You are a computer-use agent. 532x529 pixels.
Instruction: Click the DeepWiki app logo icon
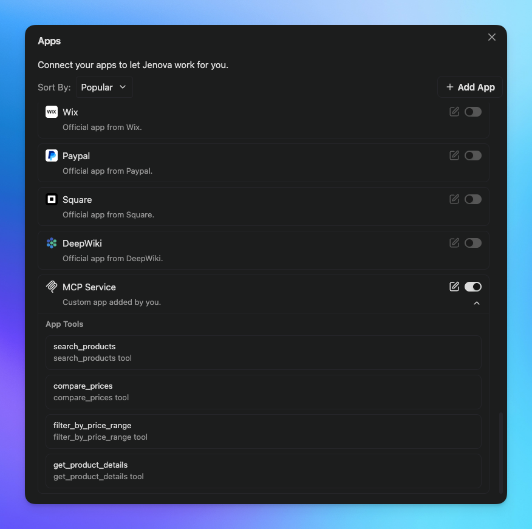point(52,243)
